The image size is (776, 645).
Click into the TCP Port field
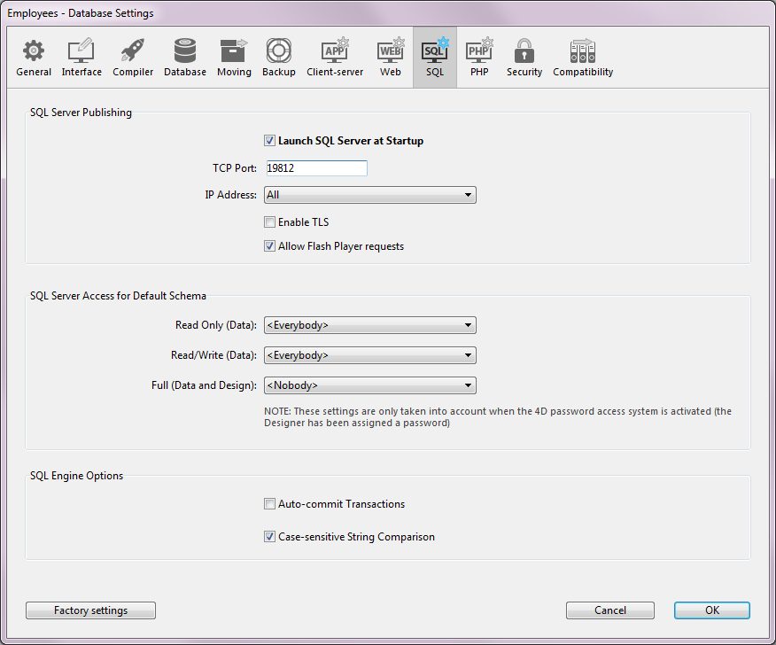pyautogui.click(x=316, y=168)
